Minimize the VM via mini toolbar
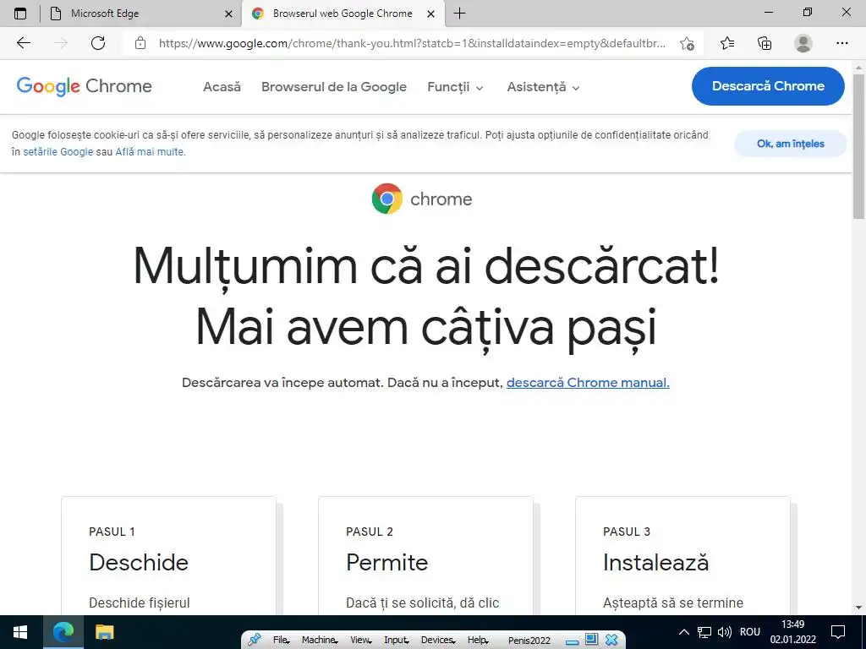 point(572,641)
